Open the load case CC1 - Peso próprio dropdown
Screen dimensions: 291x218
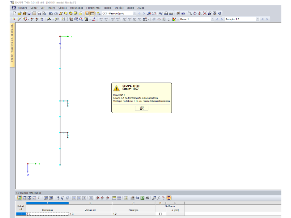click(x=134, y=13)
